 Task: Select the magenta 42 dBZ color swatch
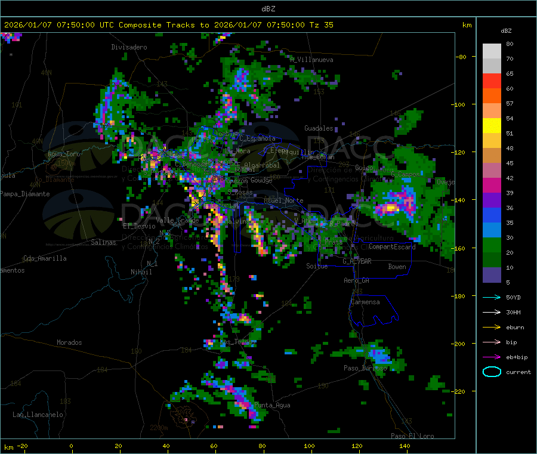click(492, 185)
